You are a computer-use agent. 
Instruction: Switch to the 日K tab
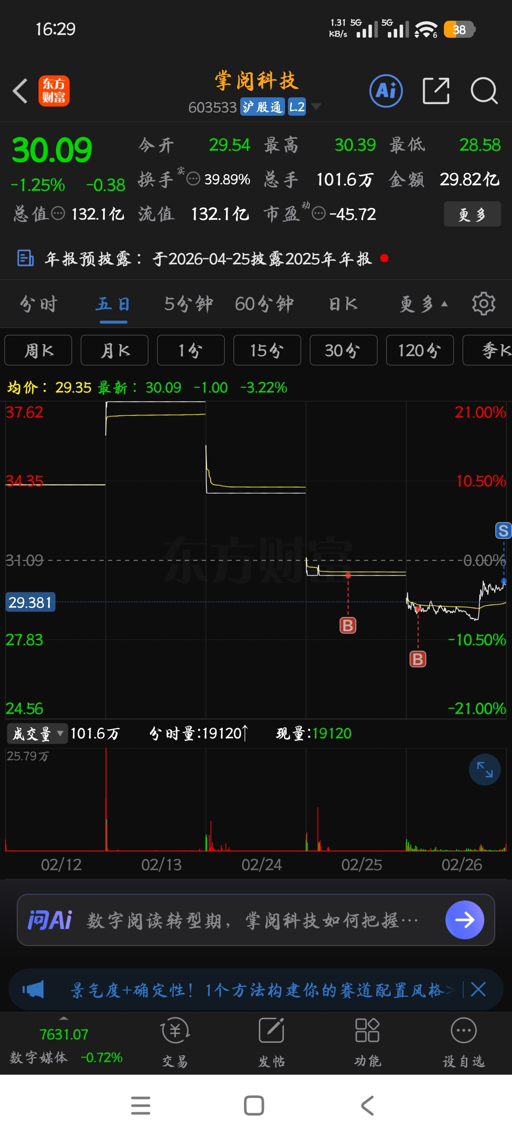pyautogui.click(x=343, y=304)
